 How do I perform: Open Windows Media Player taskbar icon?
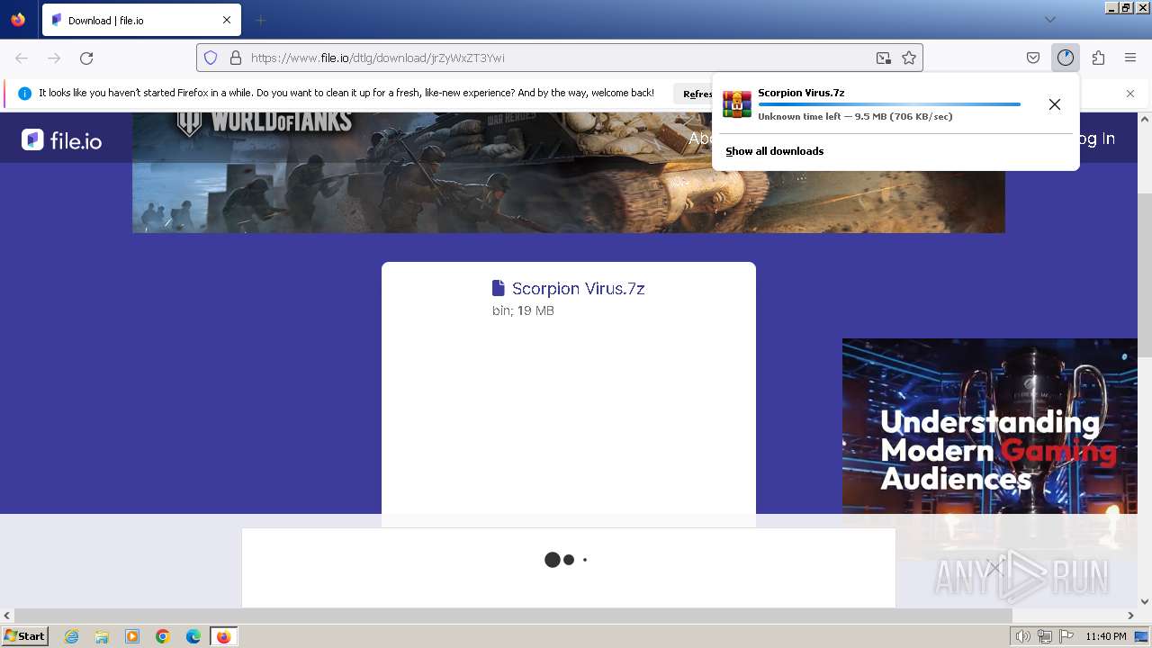(x=132, y=636)
